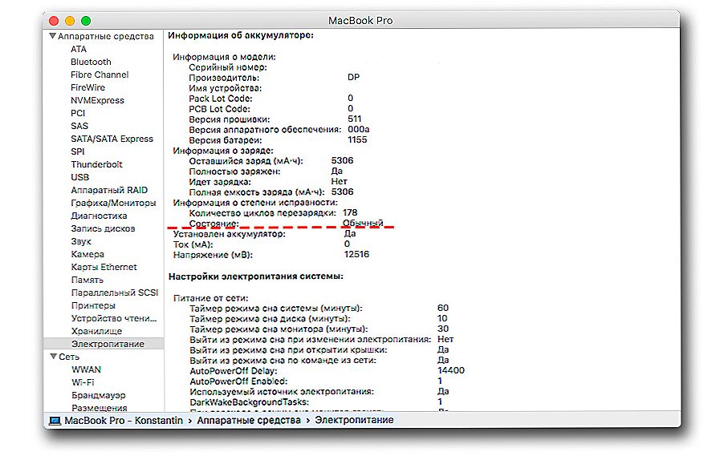Select Bluetooth in the sidebar

[91, 62]
